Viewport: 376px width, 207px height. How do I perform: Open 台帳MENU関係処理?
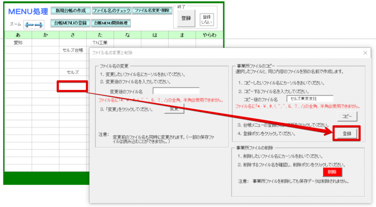(111, 23)
